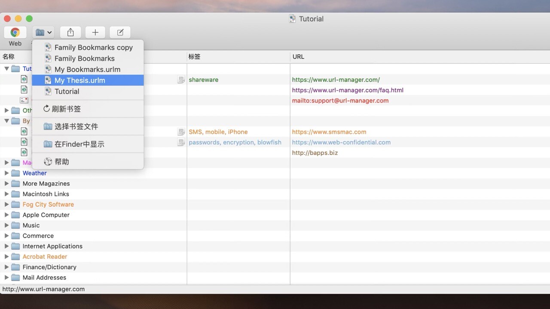Click the status bar URL text
The image size is (550, 309).
pos(43,289)
